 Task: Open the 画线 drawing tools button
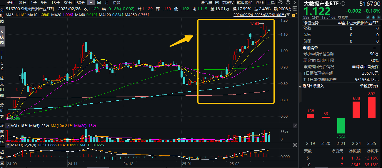pyautogui.click(x=260, y=3)
